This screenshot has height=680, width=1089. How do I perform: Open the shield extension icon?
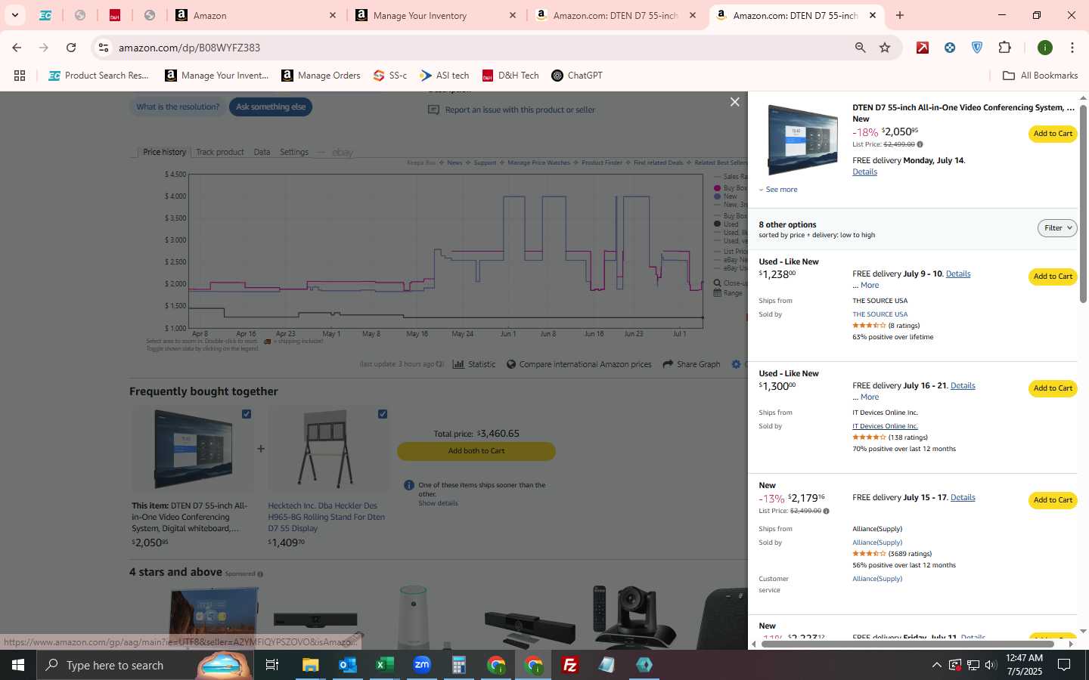(977, 48)
